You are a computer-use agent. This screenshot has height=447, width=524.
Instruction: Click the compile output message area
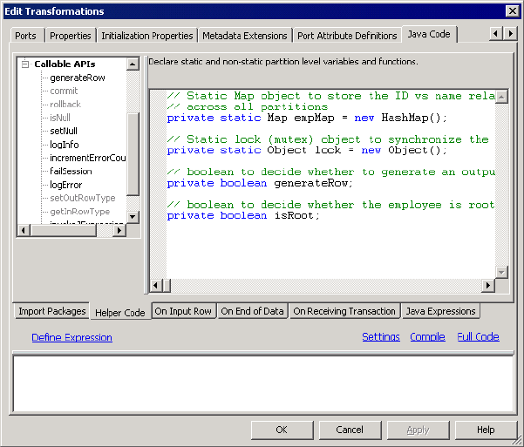[263, 383]
